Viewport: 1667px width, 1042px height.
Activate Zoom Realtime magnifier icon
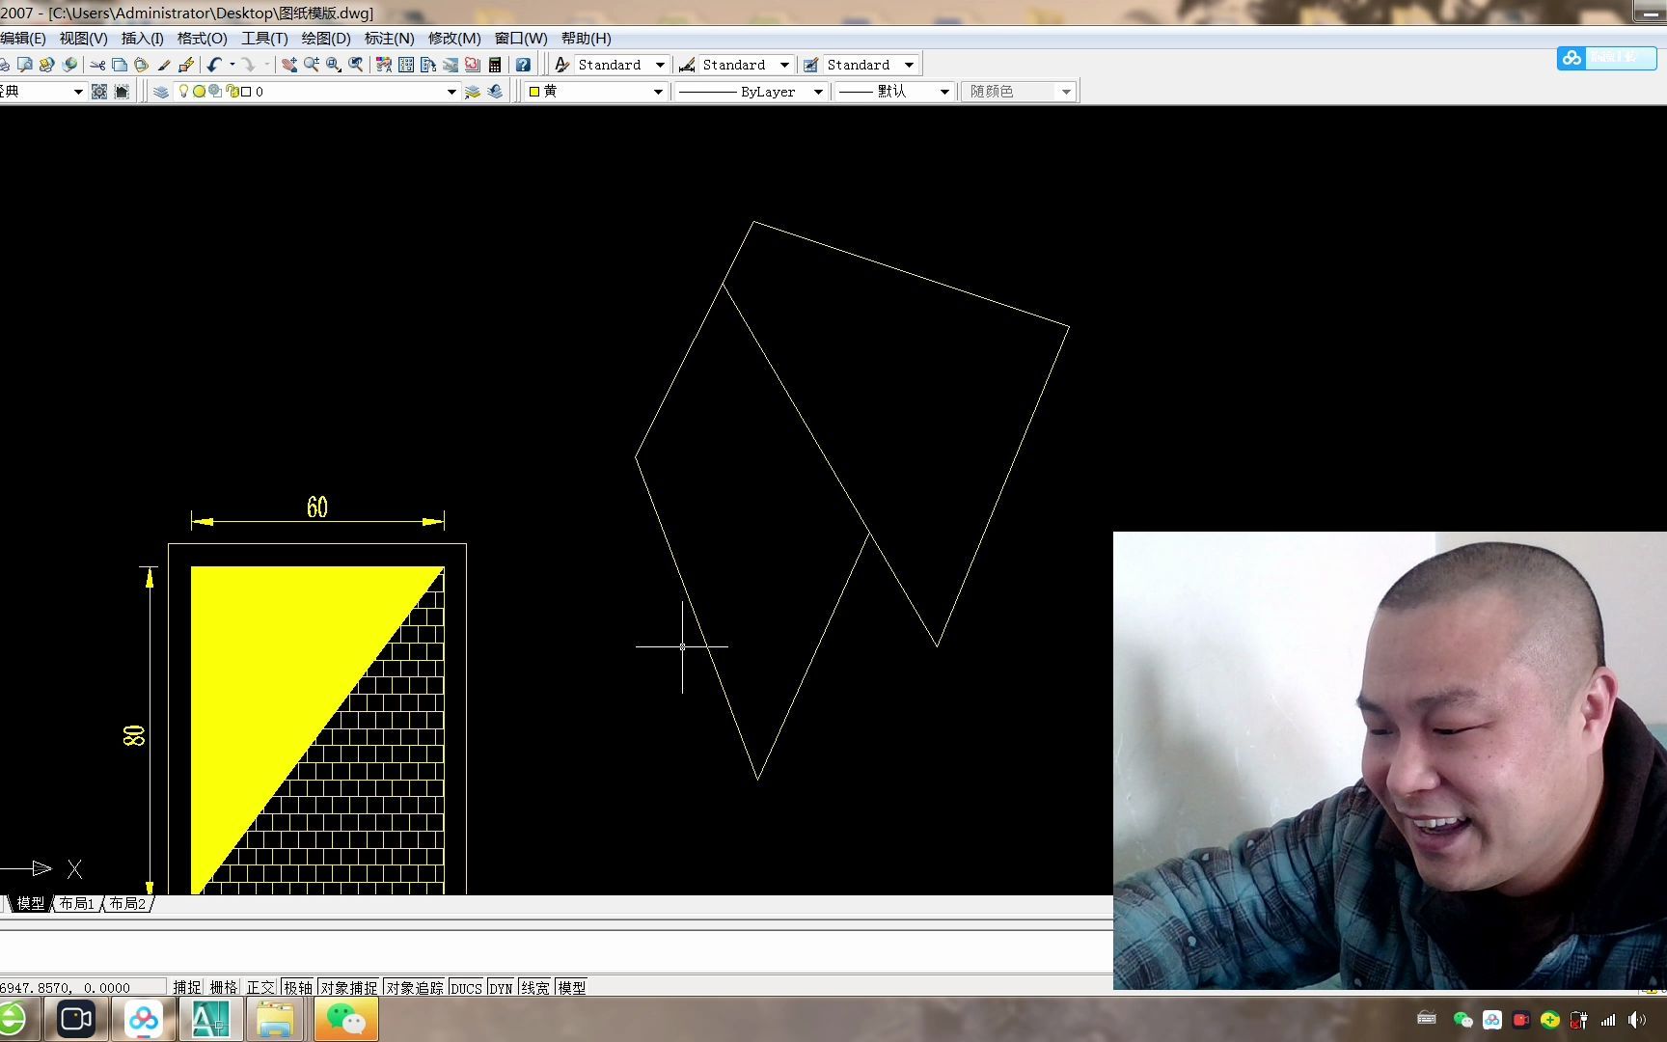(x=312, y=65)
